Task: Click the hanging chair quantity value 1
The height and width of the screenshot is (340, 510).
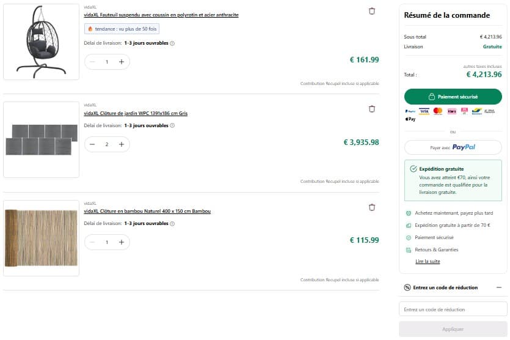Action: [x=107, y=62]
